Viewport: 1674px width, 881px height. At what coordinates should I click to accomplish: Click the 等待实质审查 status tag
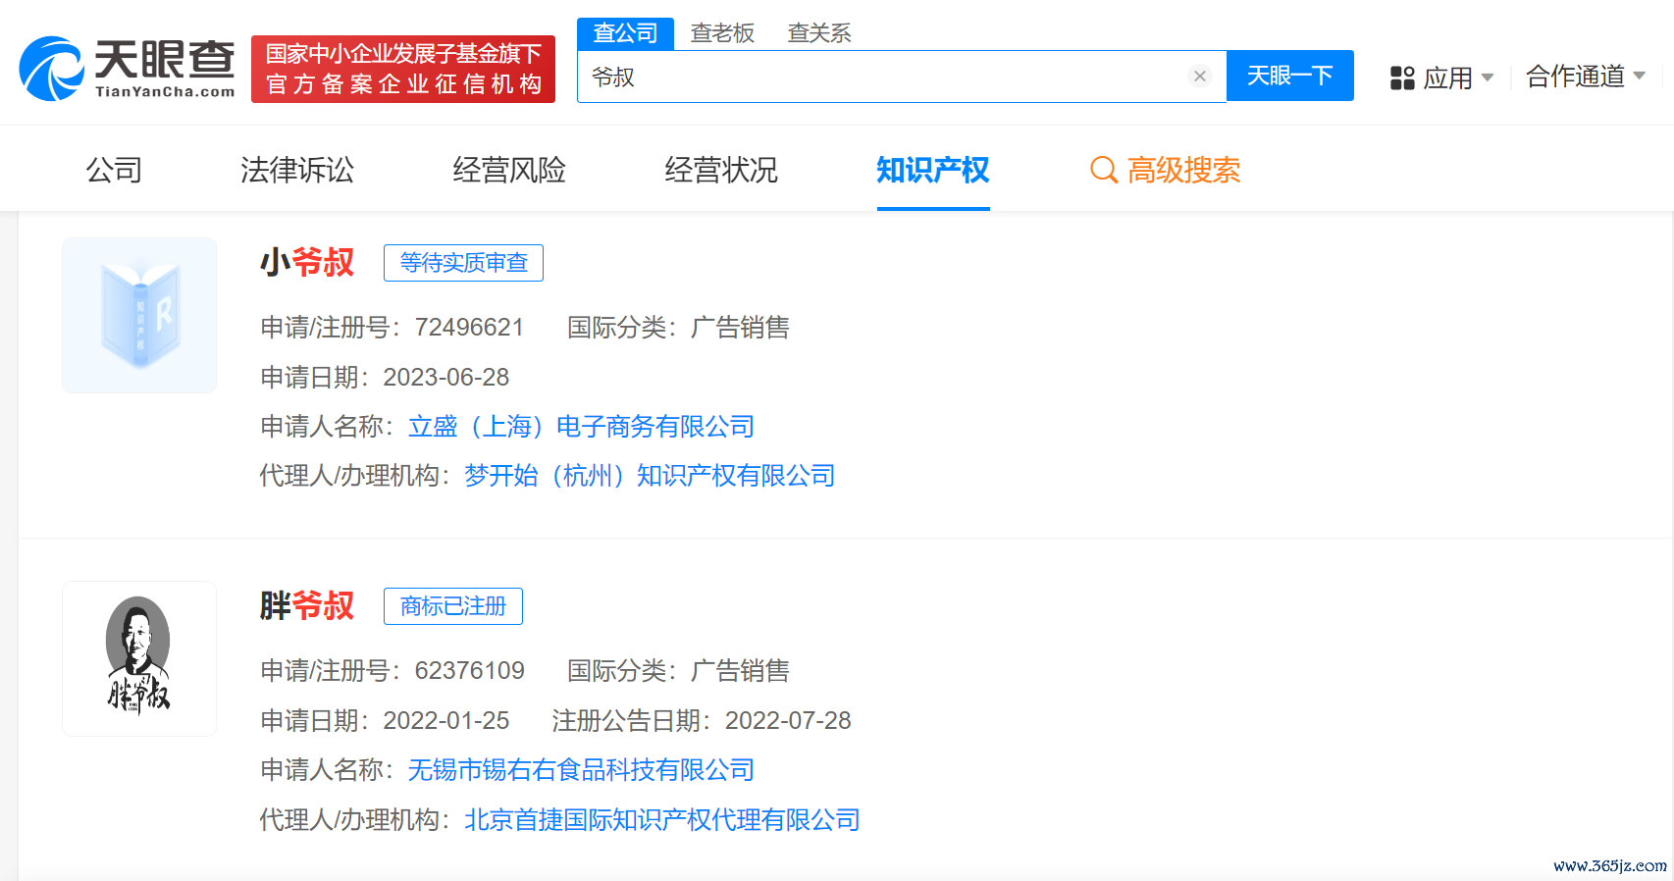(463, 263)
